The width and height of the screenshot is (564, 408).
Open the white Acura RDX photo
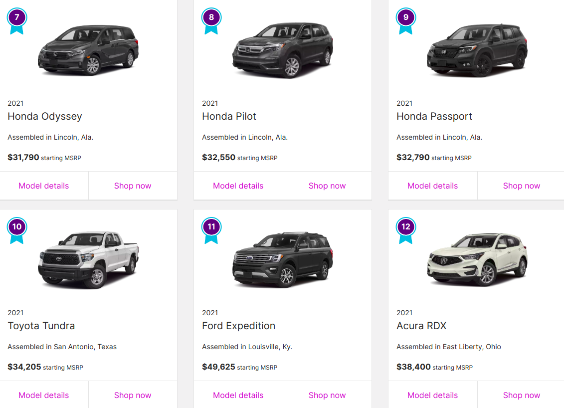click(x=477, y=259)
